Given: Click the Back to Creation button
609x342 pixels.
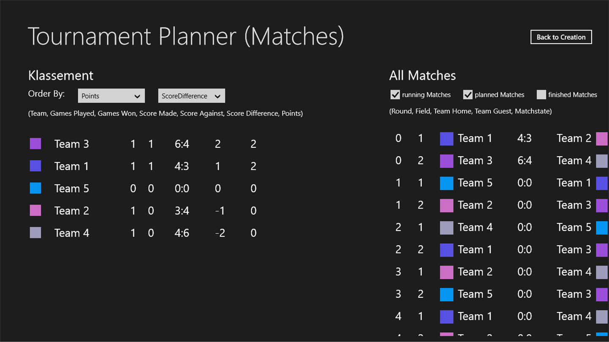Looking at the screenshot, I should click(561, 37).
